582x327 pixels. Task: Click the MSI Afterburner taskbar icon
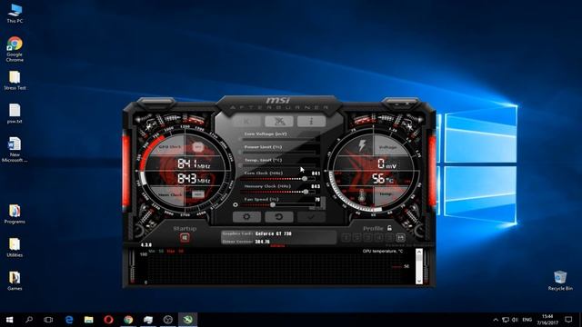click(x=188, y=319)
